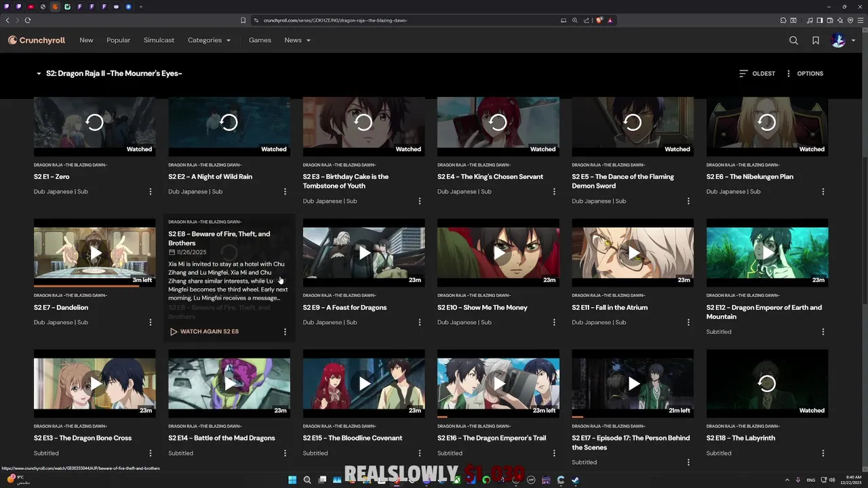This screenshot has width=868, height=488.
Task: Expand the News dropdown
Action: (x=298, y=40)
